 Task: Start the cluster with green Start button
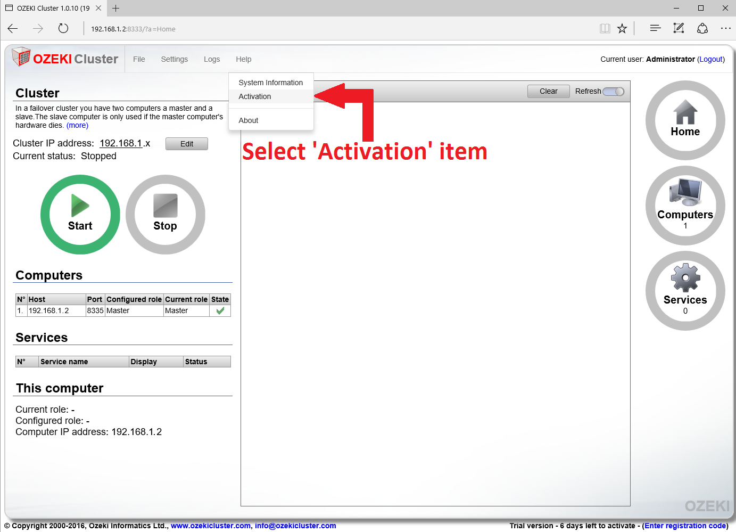point(80,215)
